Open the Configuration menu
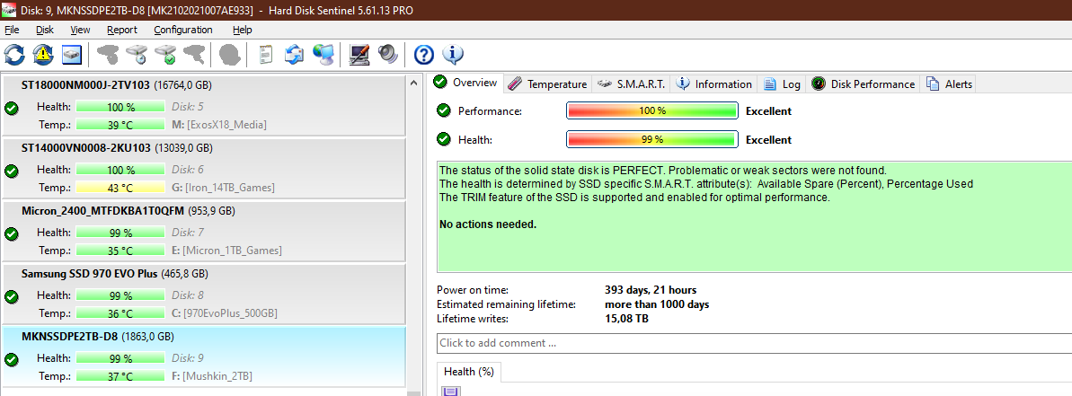The image size is (1072, 396). (183, 30)
